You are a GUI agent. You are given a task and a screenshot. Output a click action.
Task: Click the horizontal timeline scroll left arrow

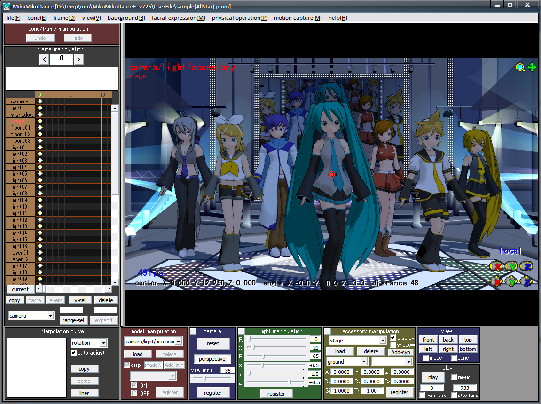39,289
